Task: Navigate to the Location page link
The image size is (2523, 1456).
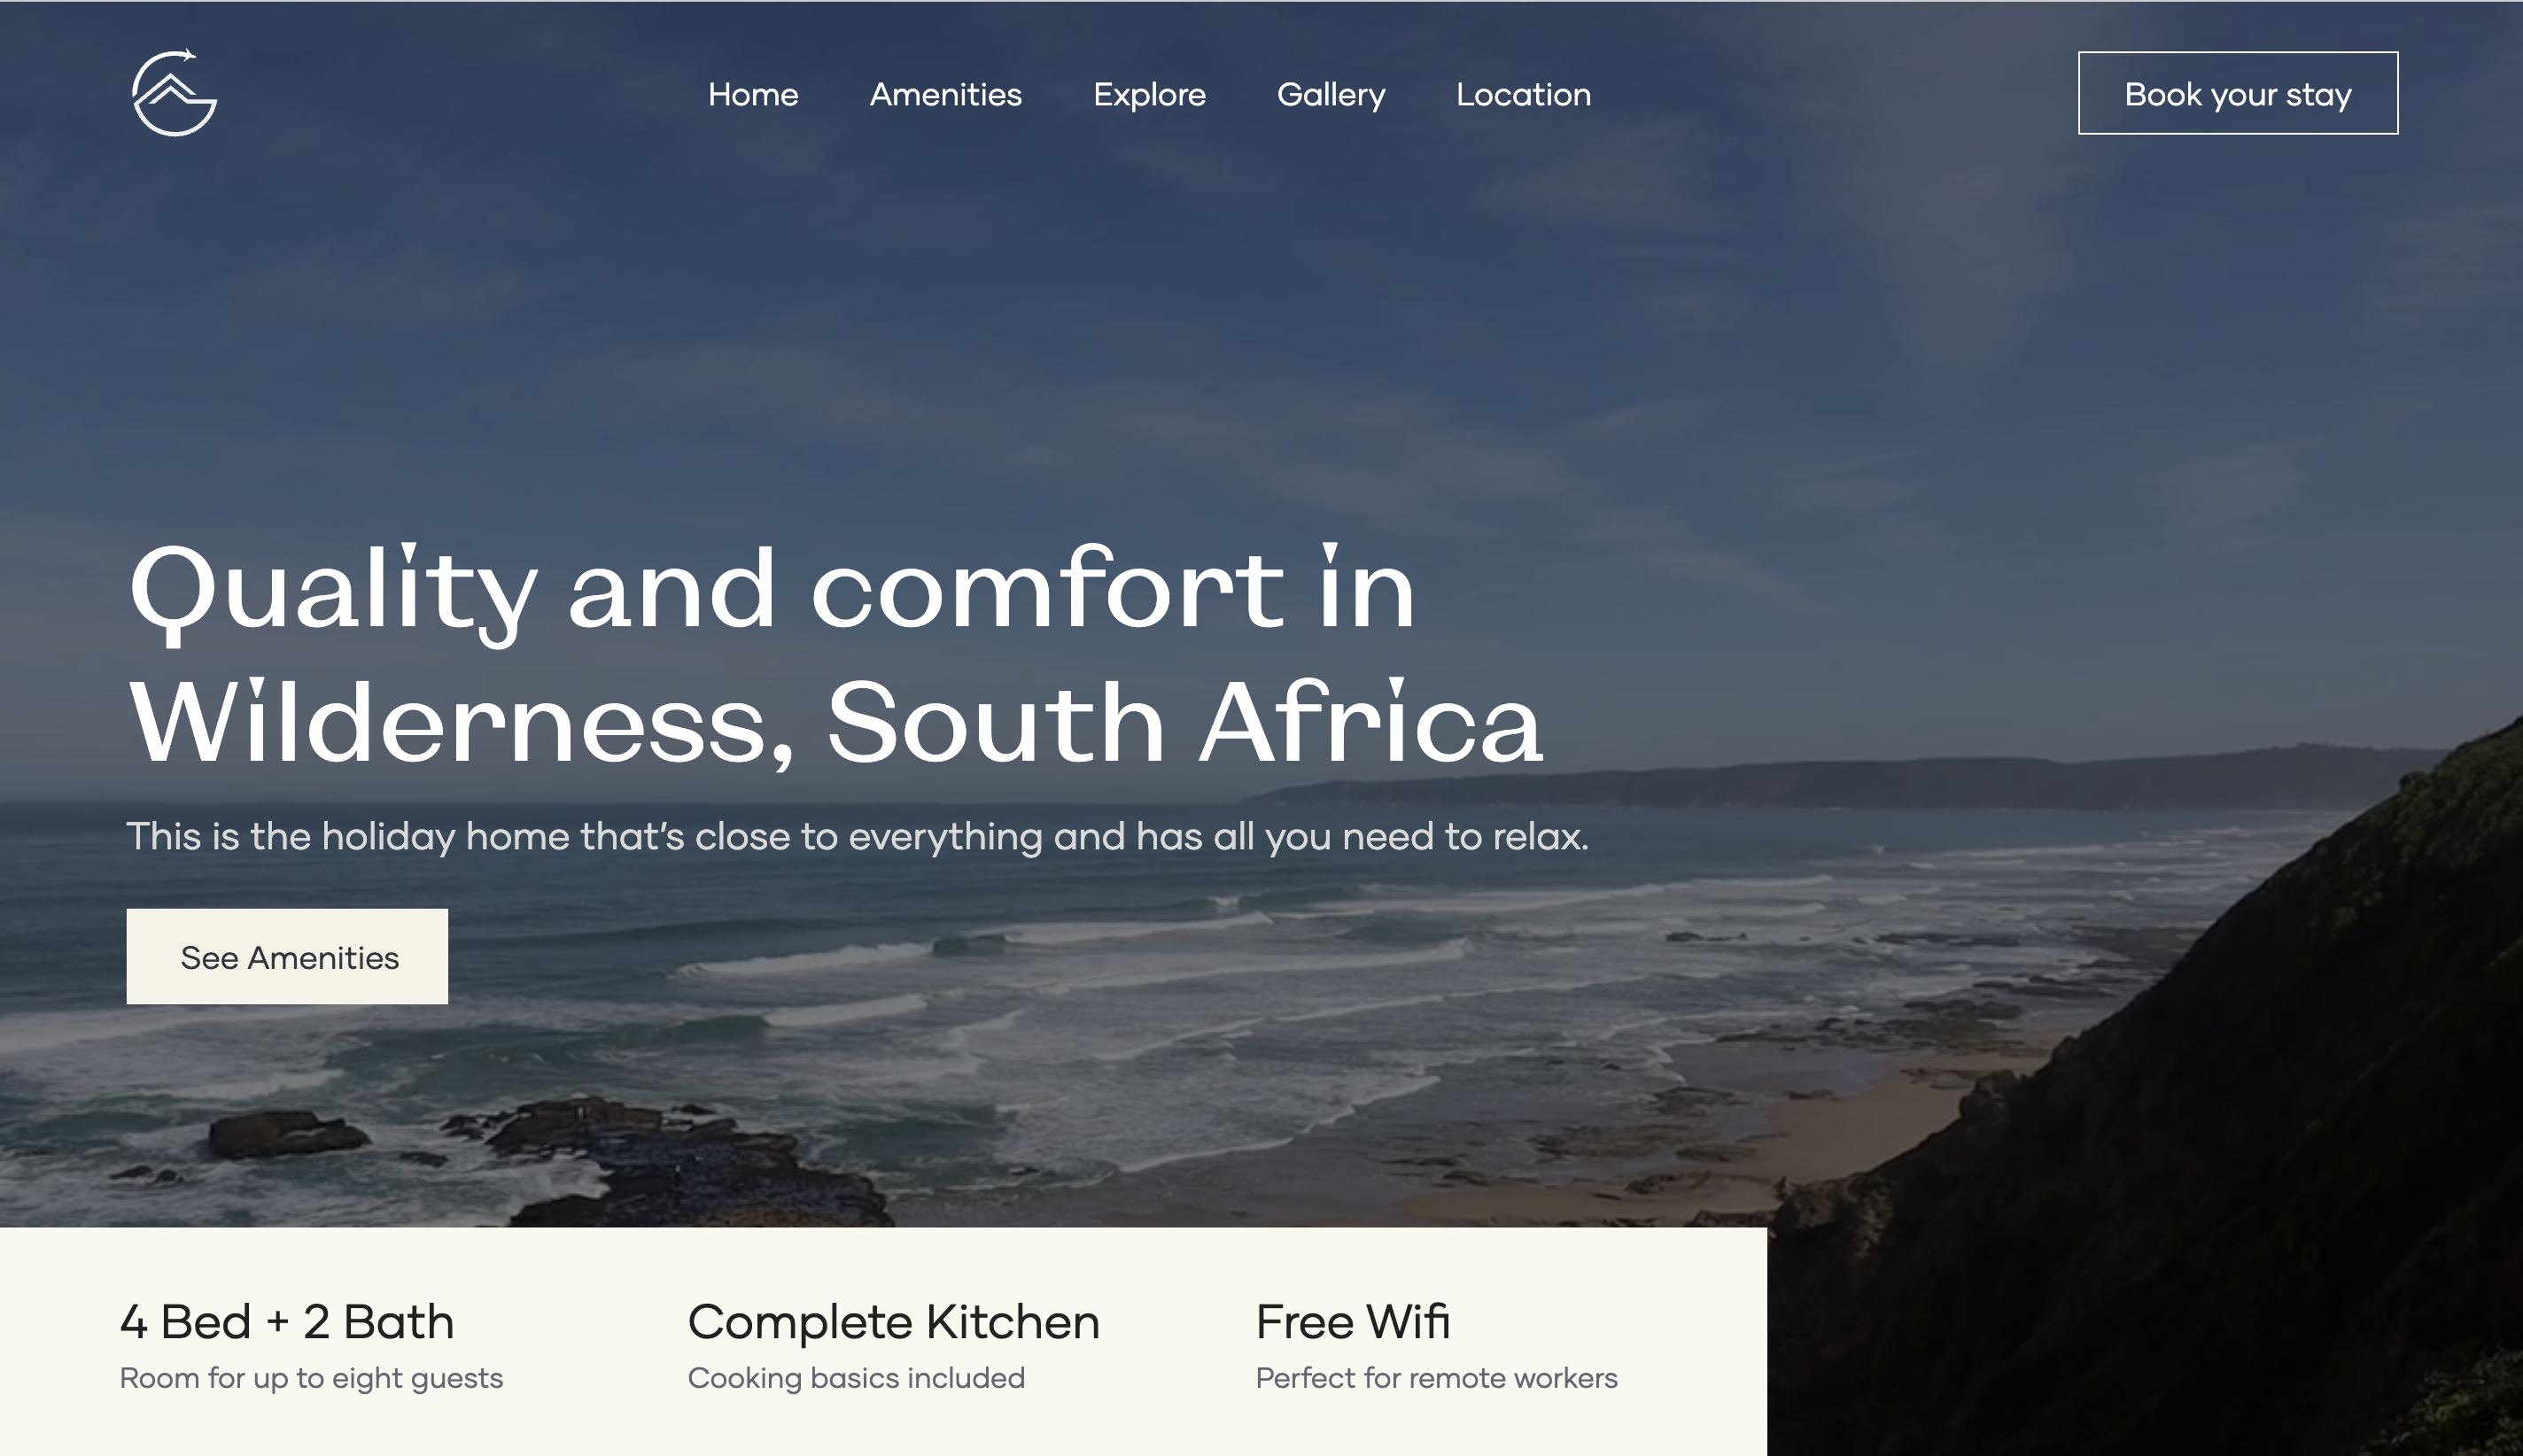Action: pos(1523,94)
